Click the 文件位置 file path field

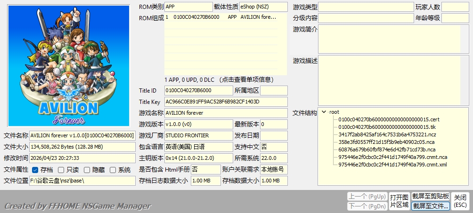[x=82, y=181]
